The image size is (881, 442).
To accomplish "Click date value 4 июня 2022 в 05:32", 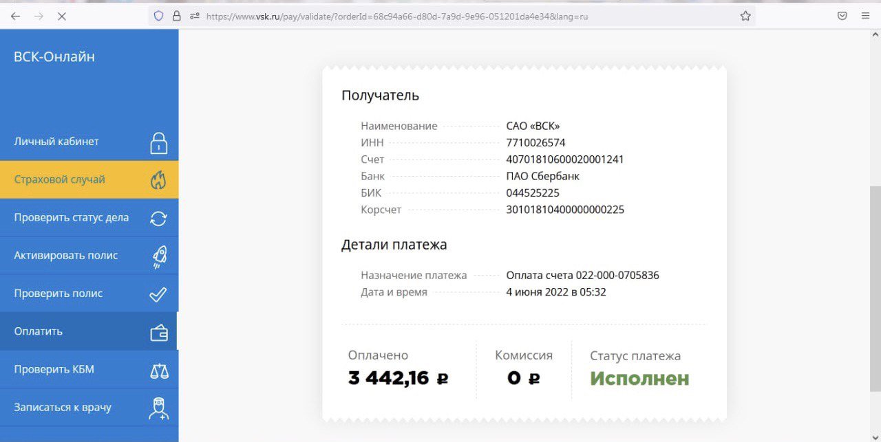I will [556, 292].
